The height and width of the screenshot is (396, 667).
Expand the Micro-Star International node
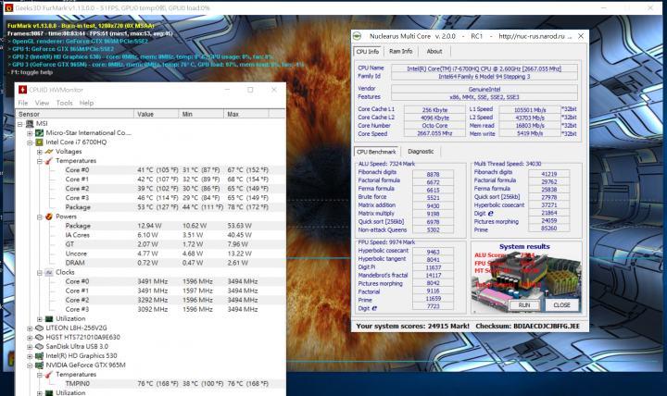click(30, 133)
